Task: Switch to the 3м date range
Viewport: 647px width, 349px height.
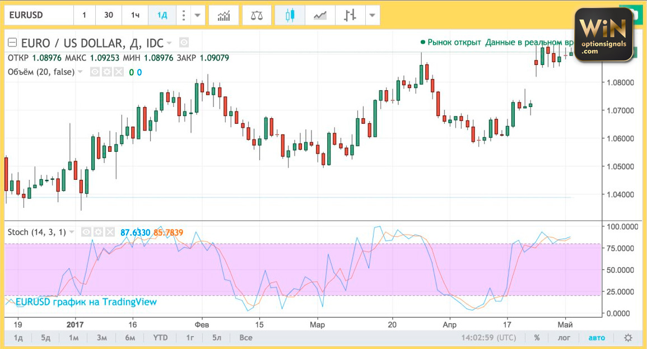Action: pyautogui.click(x=101, y=338)
